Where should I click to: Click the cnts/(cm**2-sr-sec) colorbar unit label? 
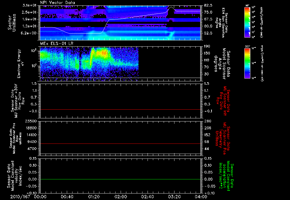coord(261,22)
